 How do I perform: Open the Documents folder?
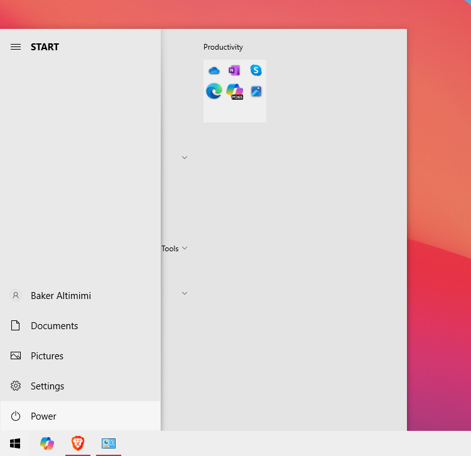tap(54, 326)
